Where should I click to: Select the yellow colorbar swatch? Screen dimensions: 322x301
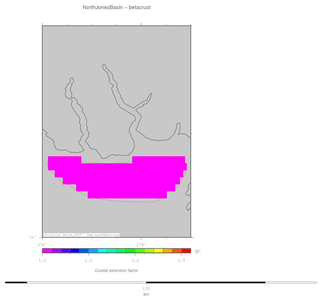[x=158, y=251]
